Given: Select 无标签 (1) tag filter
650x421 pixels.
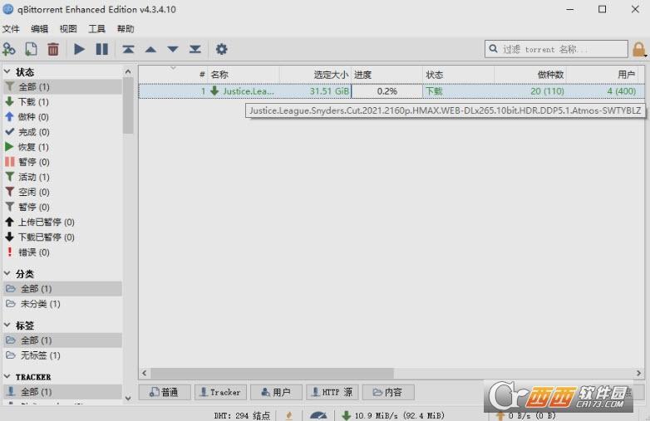Looking at the screenshot, I should pos(62,355).
